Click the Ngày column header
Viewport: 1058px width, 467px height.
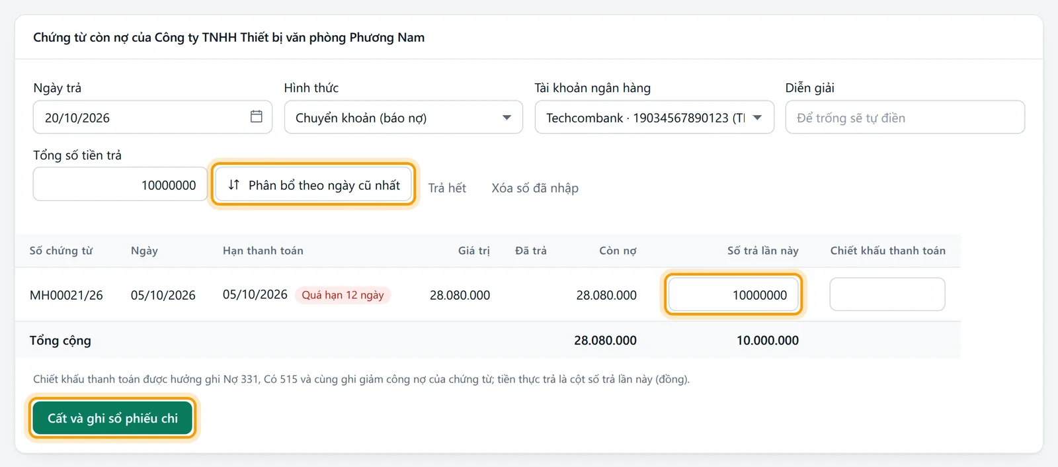[x=144, y=251]
